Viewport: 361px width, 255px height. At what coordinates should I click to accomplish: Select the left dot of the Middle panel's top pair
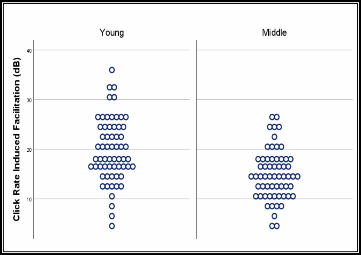point(272,117)
